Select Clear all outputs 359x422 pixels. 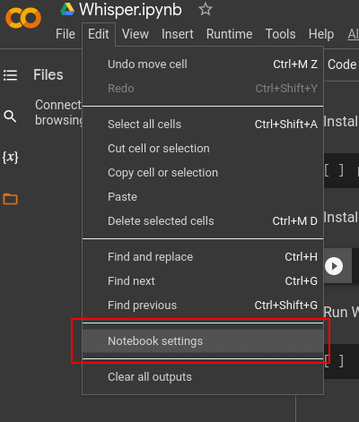coord(203,377)
